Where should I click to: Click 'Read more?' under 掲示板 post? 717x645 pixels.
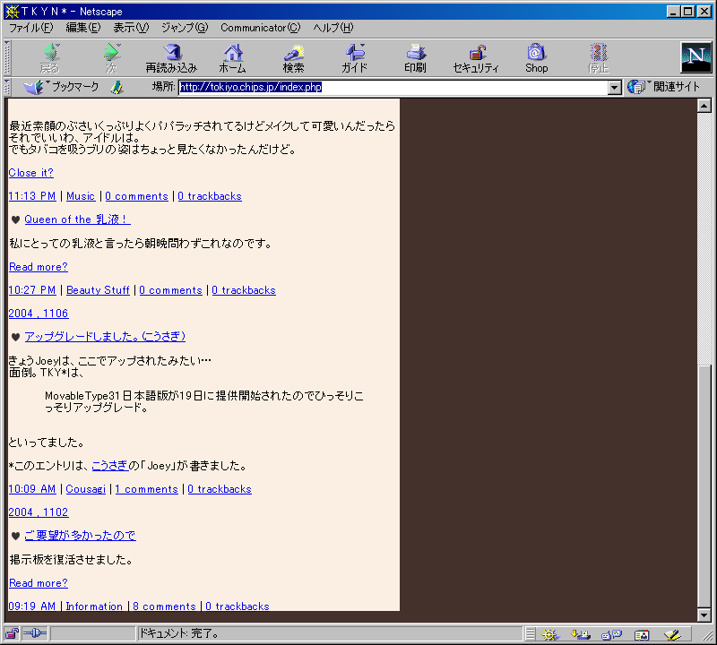(39, 583)
